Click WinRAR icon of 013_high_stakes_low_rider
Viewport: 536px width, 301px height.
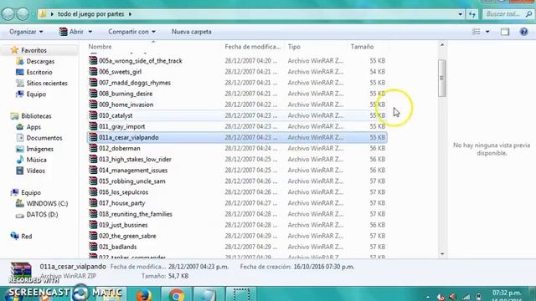coord(93,160)
